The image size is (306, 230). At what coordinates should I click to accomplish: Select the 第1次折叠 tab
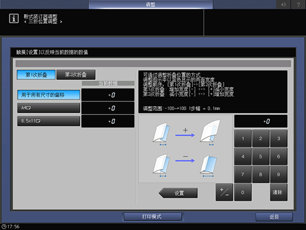[36, 75]
